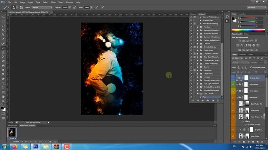The height and width of the screenshot is (150, 268).
Task: Open the File menu
Action: point(9,2)
